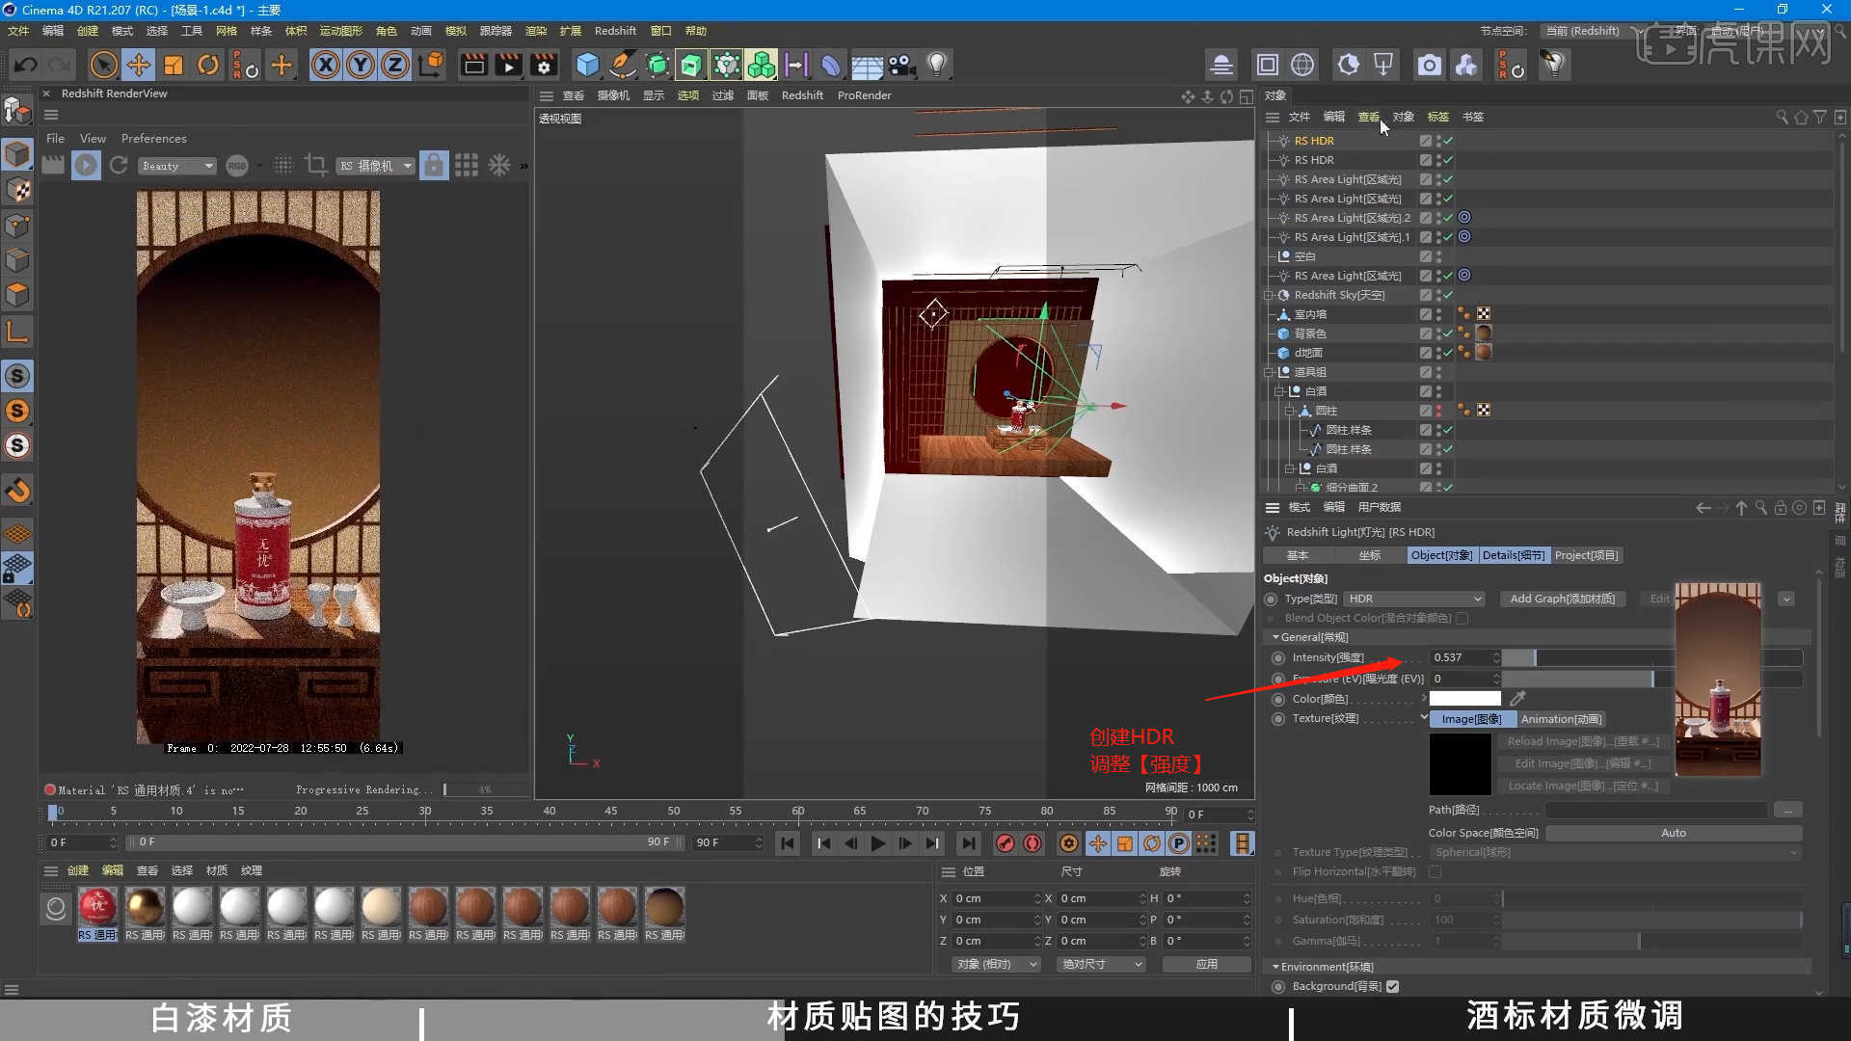Screen dimensions: 1851x1041
Task: Click the Auto color space button
Action: pyautogui.click(x=1675, y=832)
